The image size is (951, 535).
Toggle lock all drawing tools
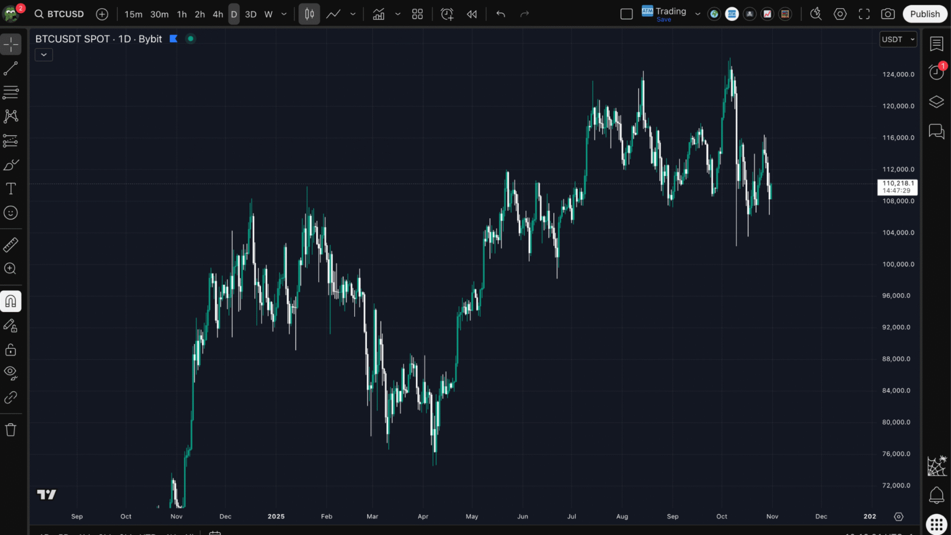coord(11,350)
